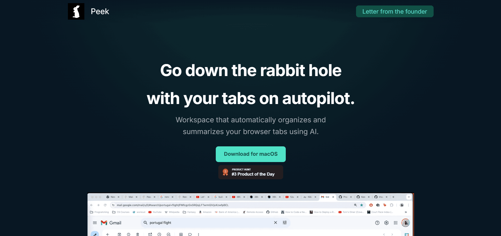Screen dimensions: 501x236
Task: Open the GitHub bookmark
Action: point(272,212)
